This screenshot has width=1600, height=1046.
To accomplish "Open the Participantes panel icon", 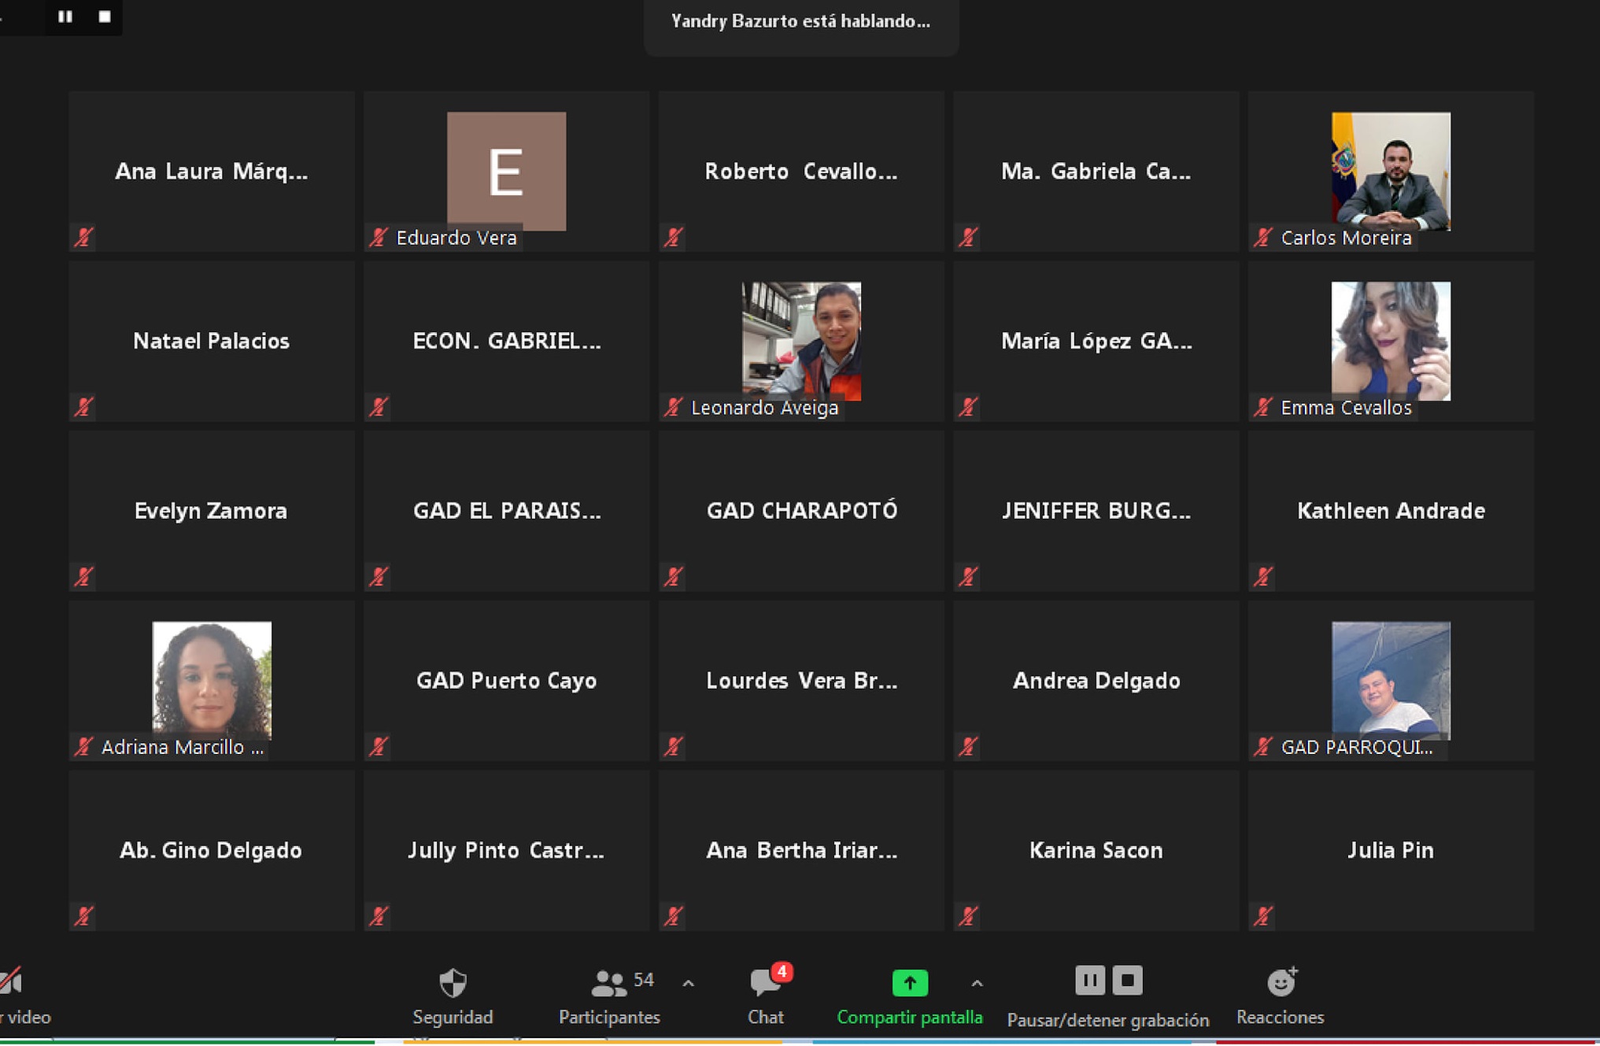I will (x=608, y=982).
